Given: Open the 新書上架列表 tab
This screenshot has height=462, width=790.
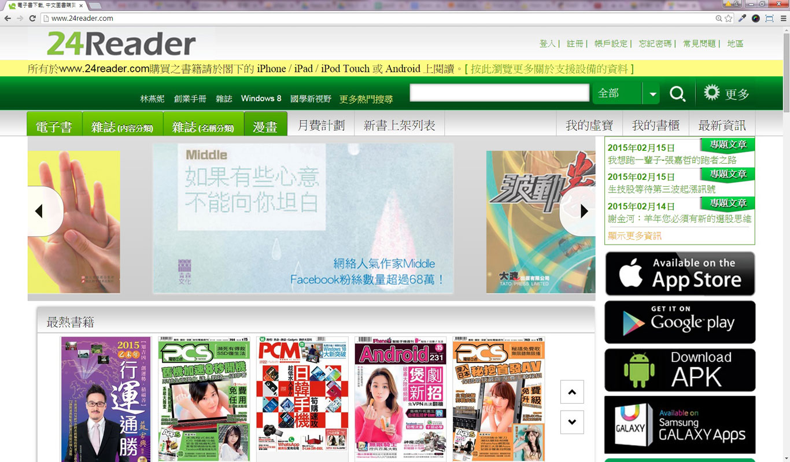Looking at the screenshot, I should click(399, 125).
